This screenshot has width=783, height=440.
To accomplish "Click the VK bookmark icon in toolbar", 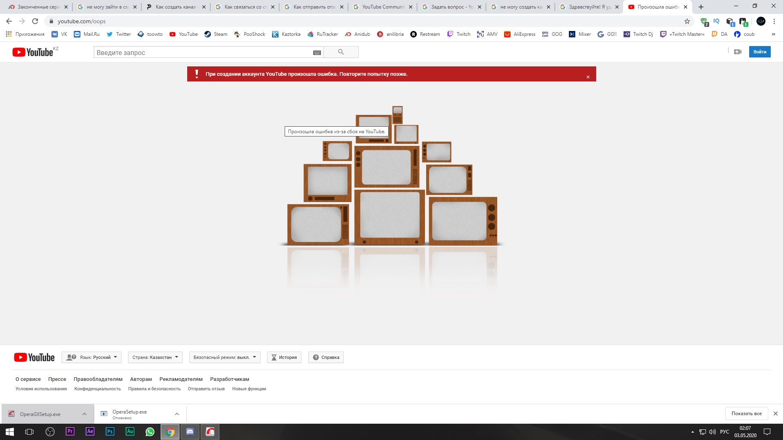I will click(x=59, y=34).
